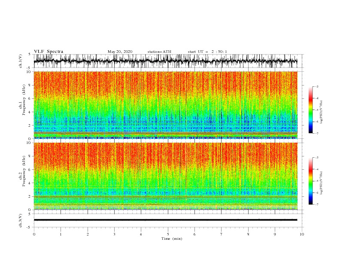Click the 'ch.1(V)' waveform axis label
Screen dimensions: 340x263
tap(21, 61)
